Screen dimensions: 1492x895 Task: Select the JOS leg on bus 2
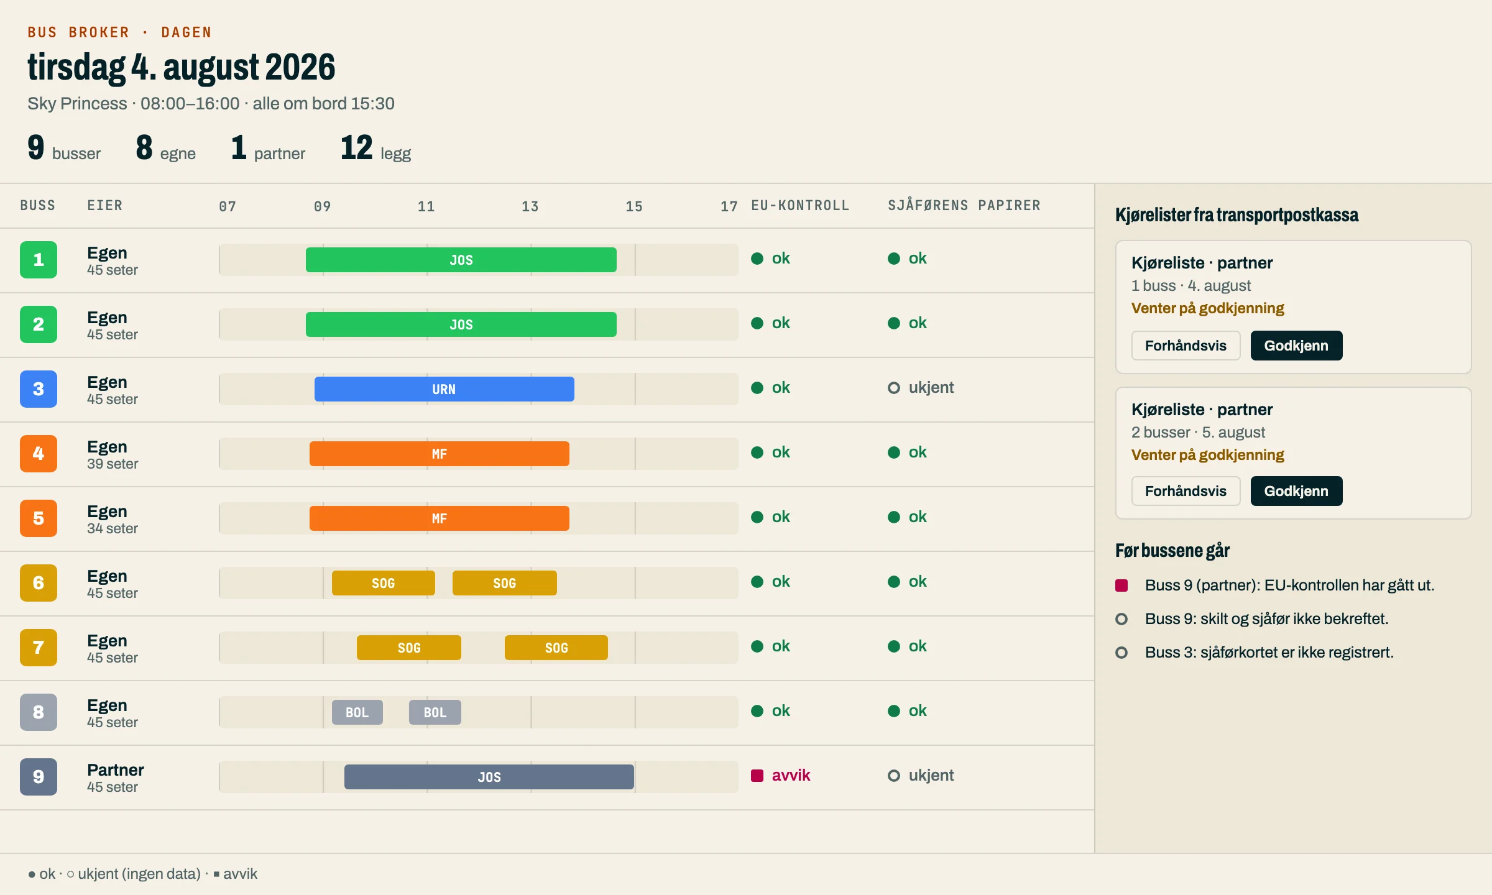coord(461,324)
